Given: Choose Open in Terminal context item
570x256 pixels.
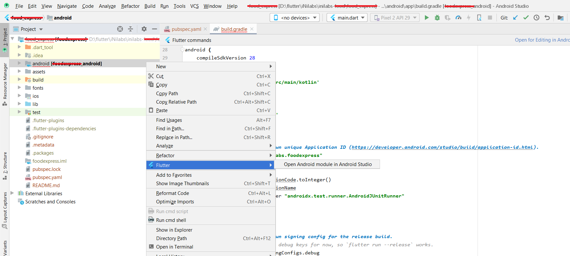Looking at the screenshot, I should coord(210,247).
